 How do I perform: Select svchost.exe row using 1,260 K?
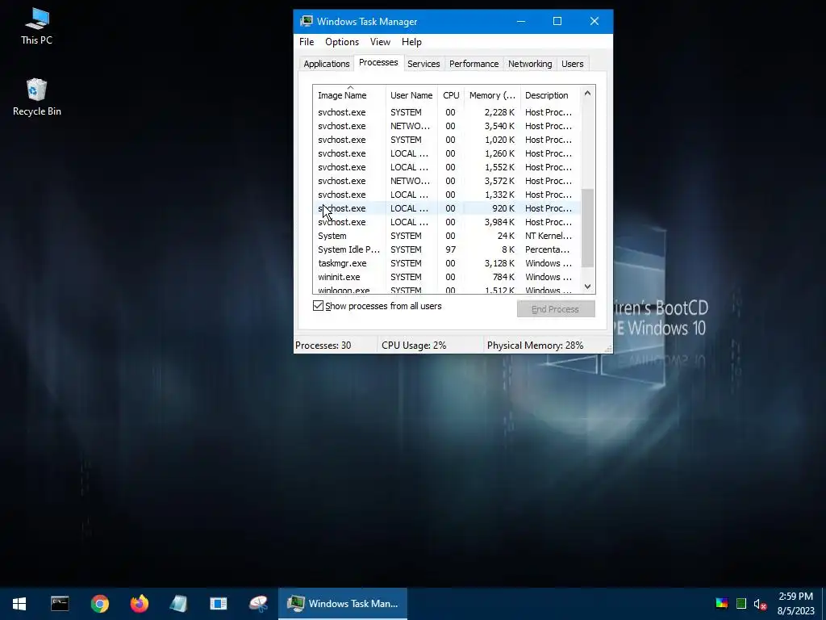[447, 153]
